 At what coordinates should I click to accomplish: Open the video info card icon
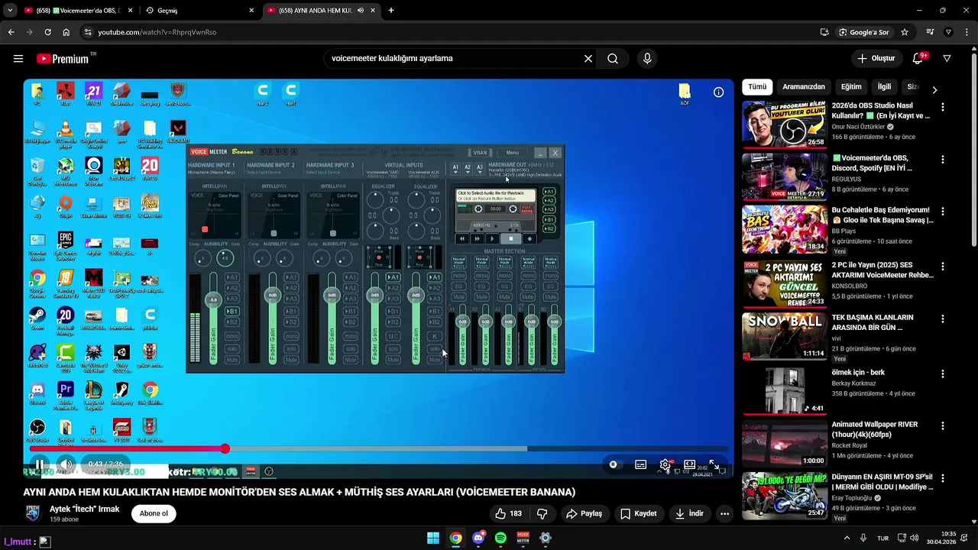(718, 92)
